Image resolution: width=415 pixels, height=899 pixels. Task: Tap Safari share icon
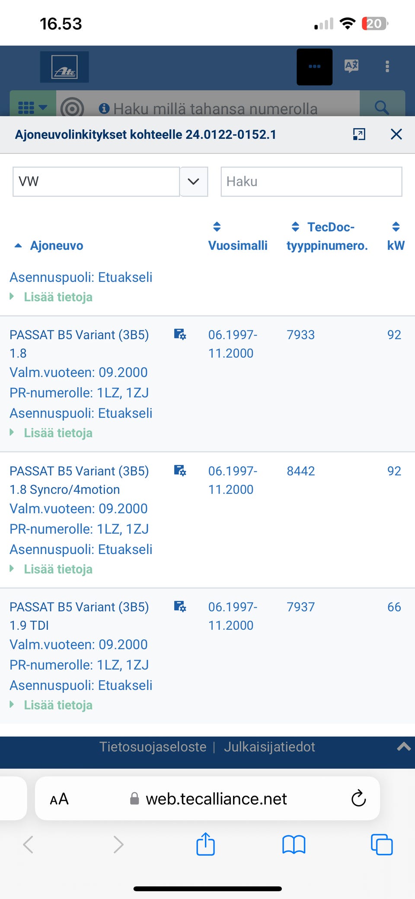tap(205, 844)
